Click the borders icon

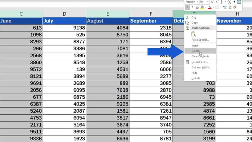[x=217, y=7]
